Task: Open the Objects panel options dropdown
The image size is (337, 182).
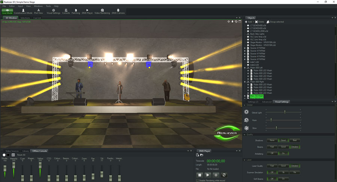Action: [x=332, y=18]
